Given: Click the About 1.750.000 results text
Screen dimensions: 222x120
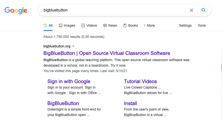Looking at the screenshot, I should click(74, 37).
